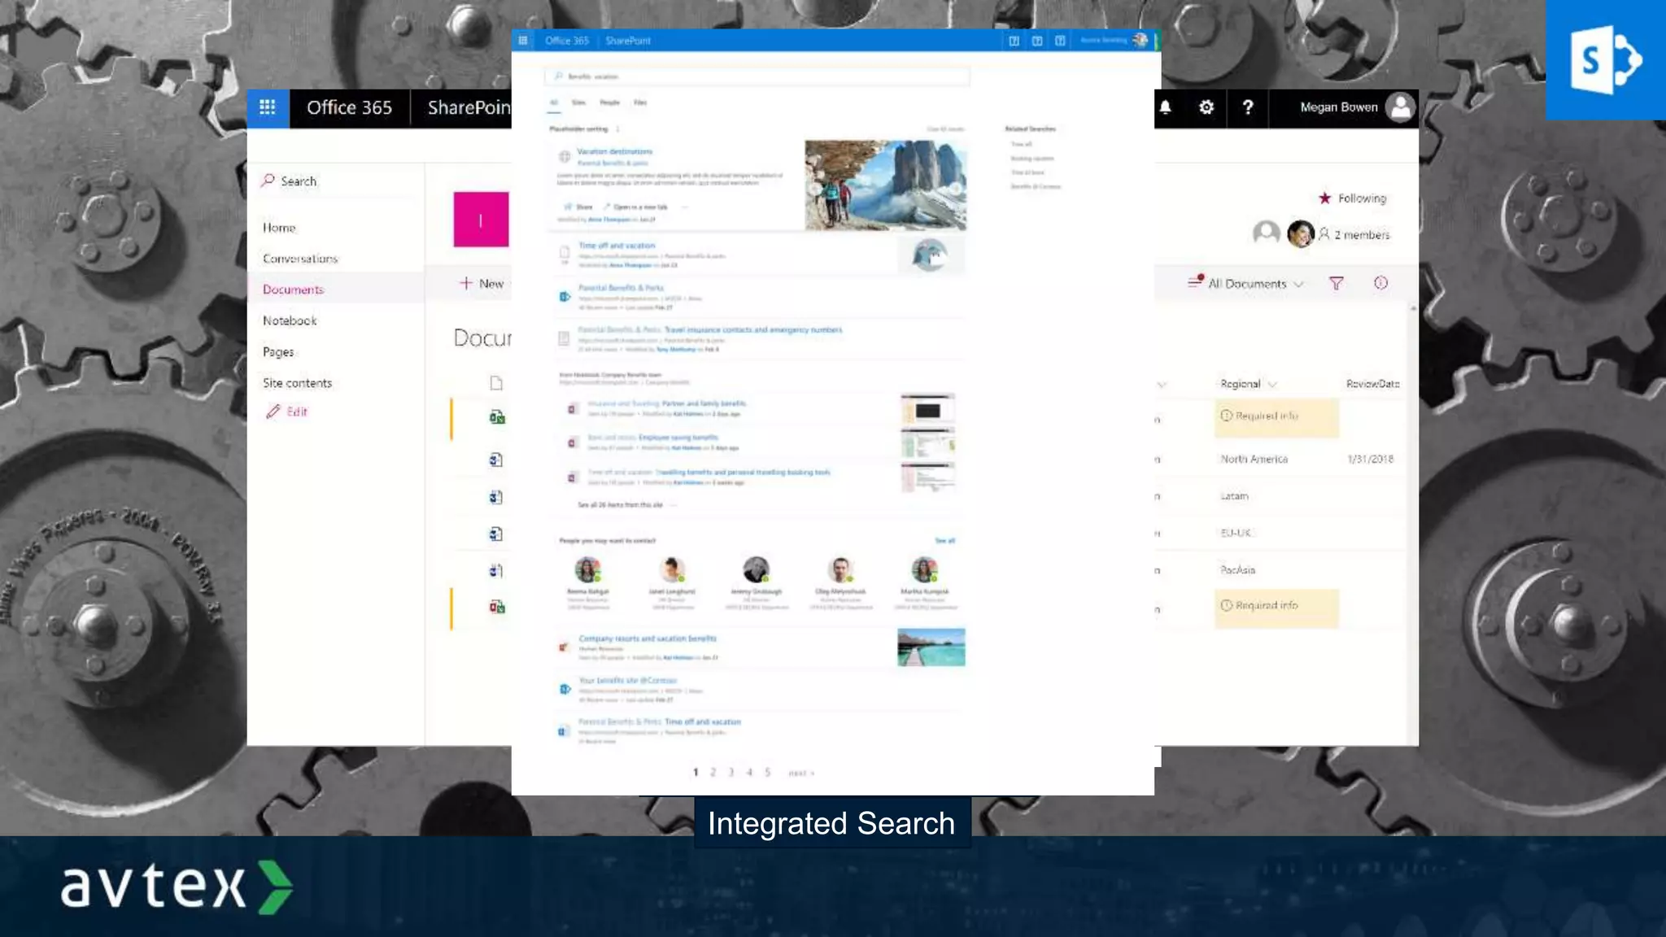The width and height of the screenshot is (1666, 937).
Task: Open the New dropdown button in document library
Action: pyautogui.click(x=482, y=283)
